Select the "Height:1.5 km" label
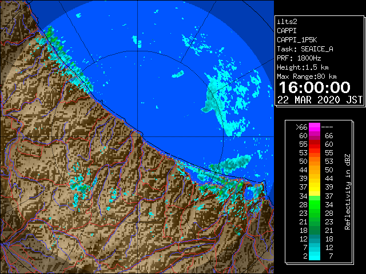Image resolution: width=366 pixels, height=274 pixels. point(303,67)
